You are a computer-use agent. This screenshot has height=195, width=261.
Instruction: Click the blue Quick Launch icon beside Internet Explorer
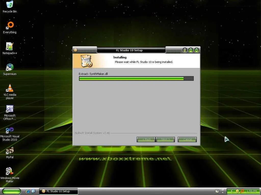(x=33, y=191)
